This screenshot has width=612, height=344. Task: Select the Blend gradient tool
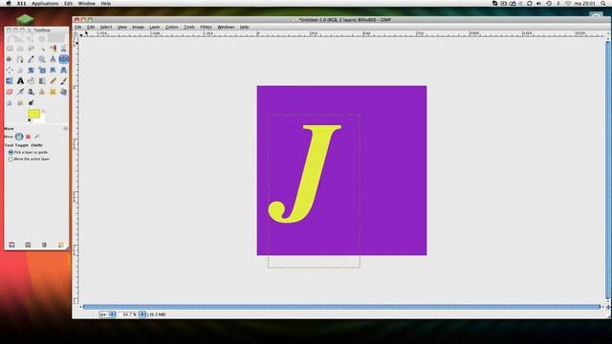pyautogui.click(x=42, y=81)
